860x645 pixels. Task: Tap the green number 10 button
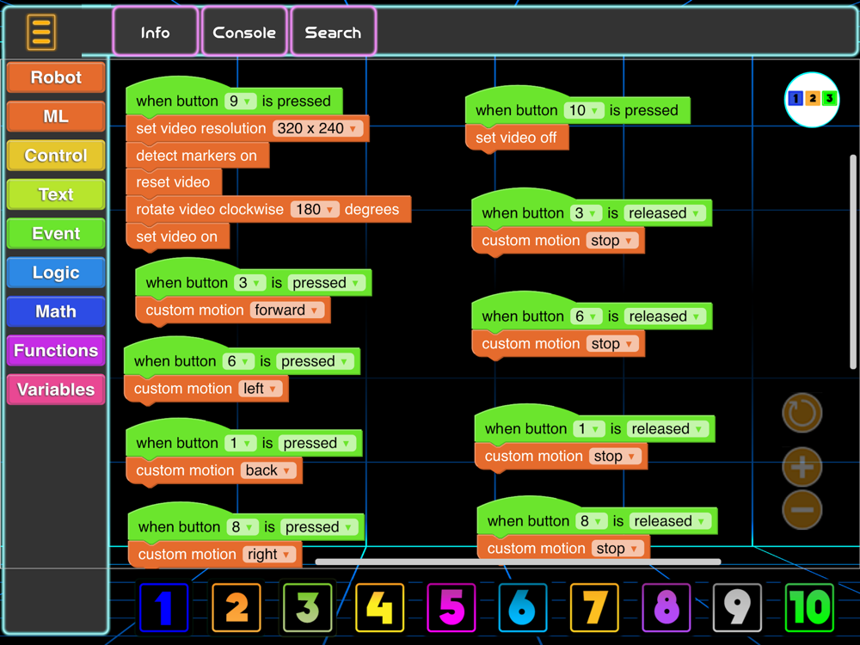pyautogui.click(x=809, y=608)
